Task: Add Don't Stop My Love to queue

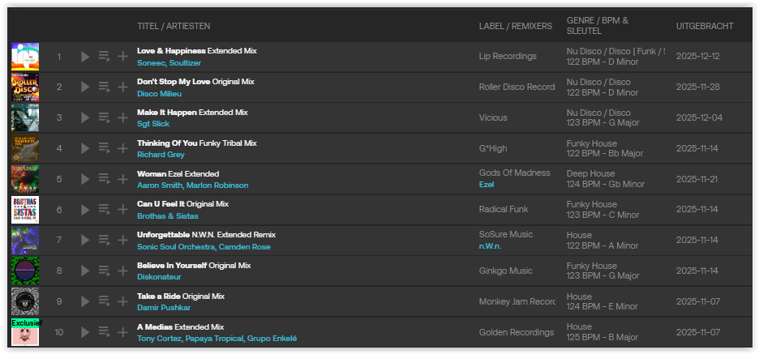Action: coord(104,87)
